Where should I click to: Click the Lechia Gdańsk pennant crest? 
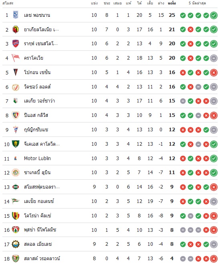click(16, 201)
